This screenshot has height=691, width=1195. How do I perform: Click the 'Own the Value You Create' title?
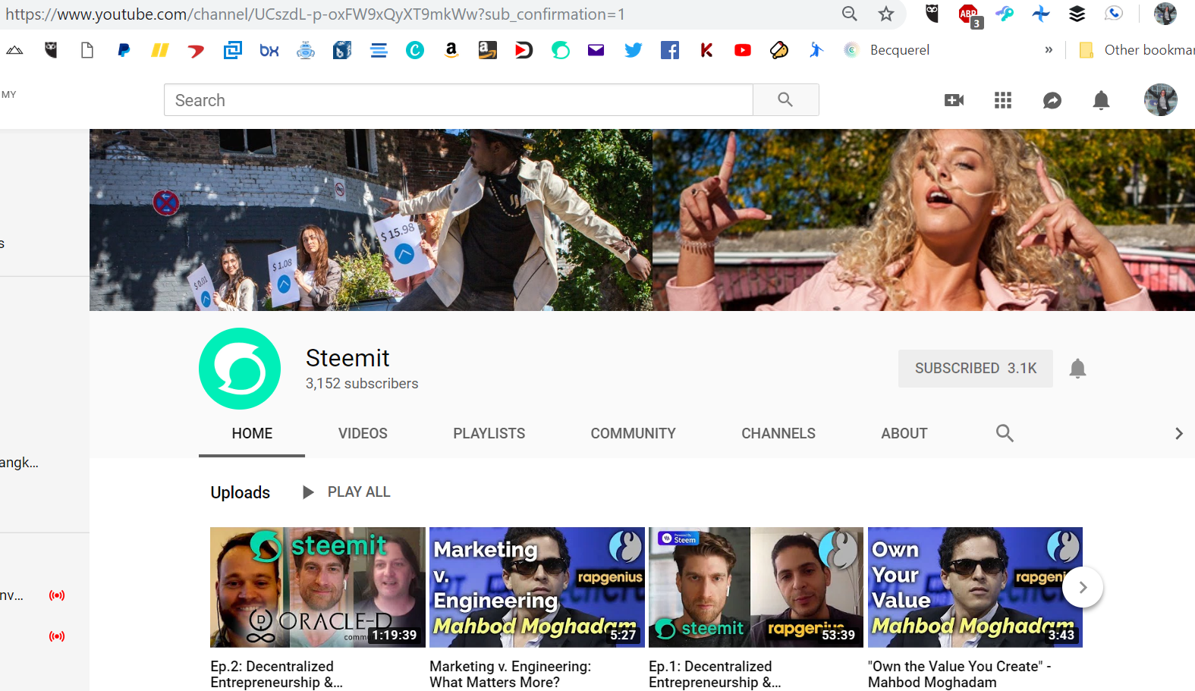(x=960, y=674)
